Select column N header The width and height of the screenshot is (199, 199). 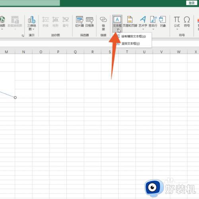tap(23, 52)
